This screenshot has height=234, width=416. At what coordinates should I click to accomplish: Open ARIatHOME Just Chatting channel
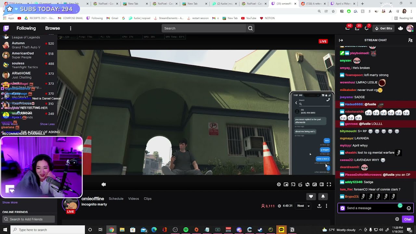[29, 75]
